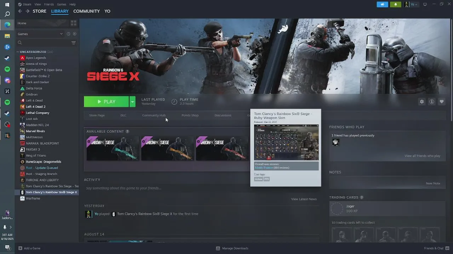Open the YO profile tab
The width and height of the screenshot is (453, 254).
[107, 11]
